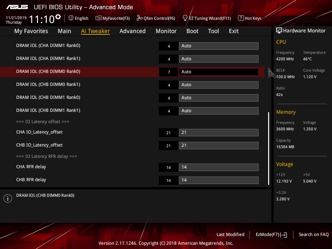Viewport: 332px width, 249px height.
Task: Open MyFavorite(F3) menu
Action: pyautogui.click(x=113, y=18)
